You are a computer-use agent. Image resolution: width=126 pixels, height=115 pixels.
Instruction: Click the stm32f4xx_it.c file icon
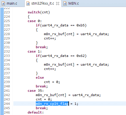28,3
